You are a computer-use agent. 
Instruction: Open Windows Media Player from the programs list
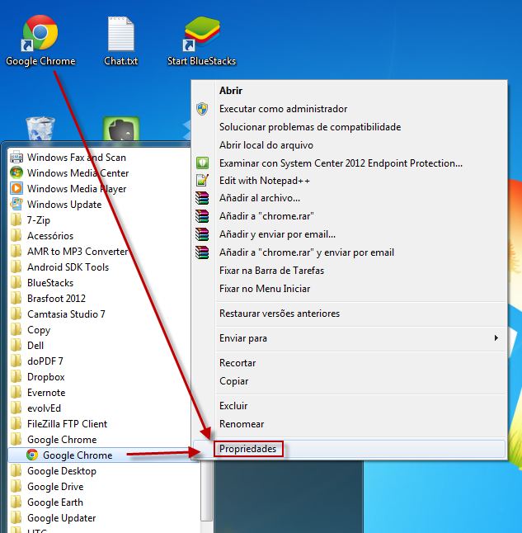click(76, 189)
